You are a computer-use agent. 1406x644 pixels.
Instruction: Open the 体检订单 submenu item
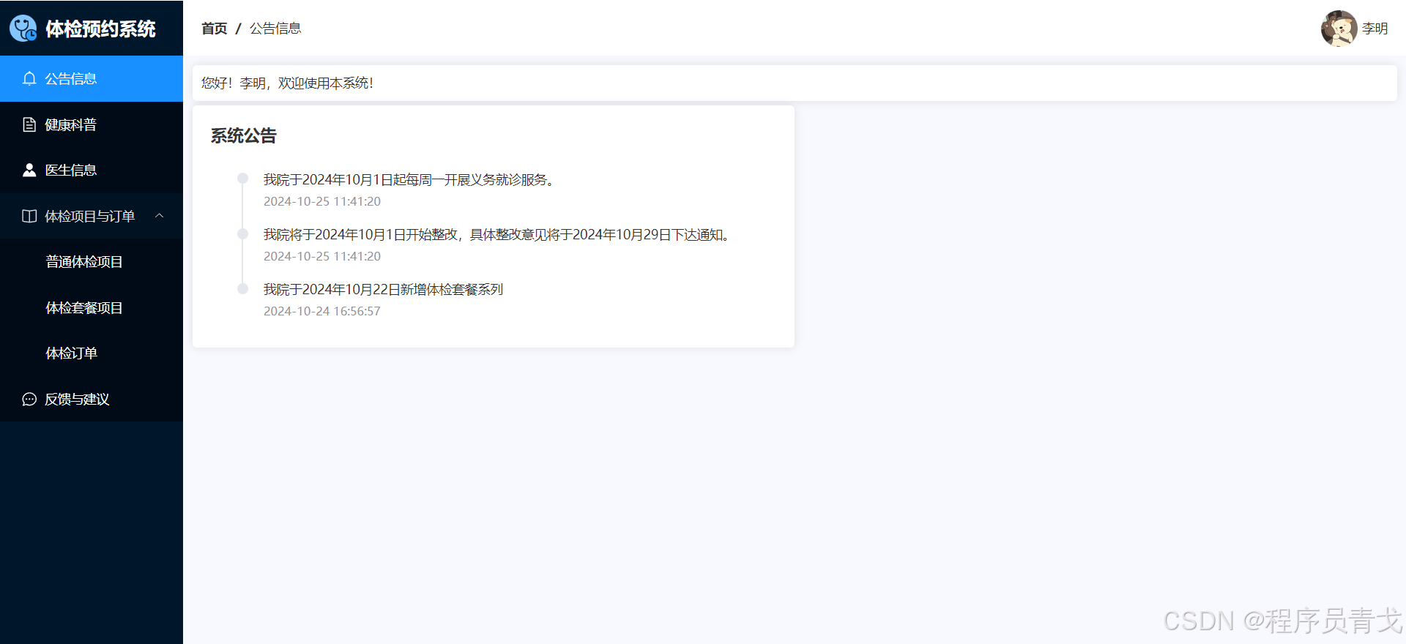click(x=92, y=353)
